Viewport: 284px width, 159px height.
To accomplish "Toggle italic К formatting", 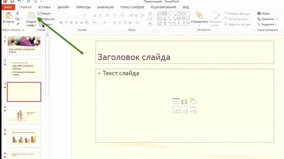I will [66, 23].
